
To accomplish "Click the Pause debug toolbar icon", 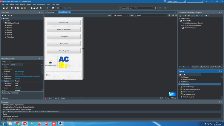I will click(x=58, y=8).
